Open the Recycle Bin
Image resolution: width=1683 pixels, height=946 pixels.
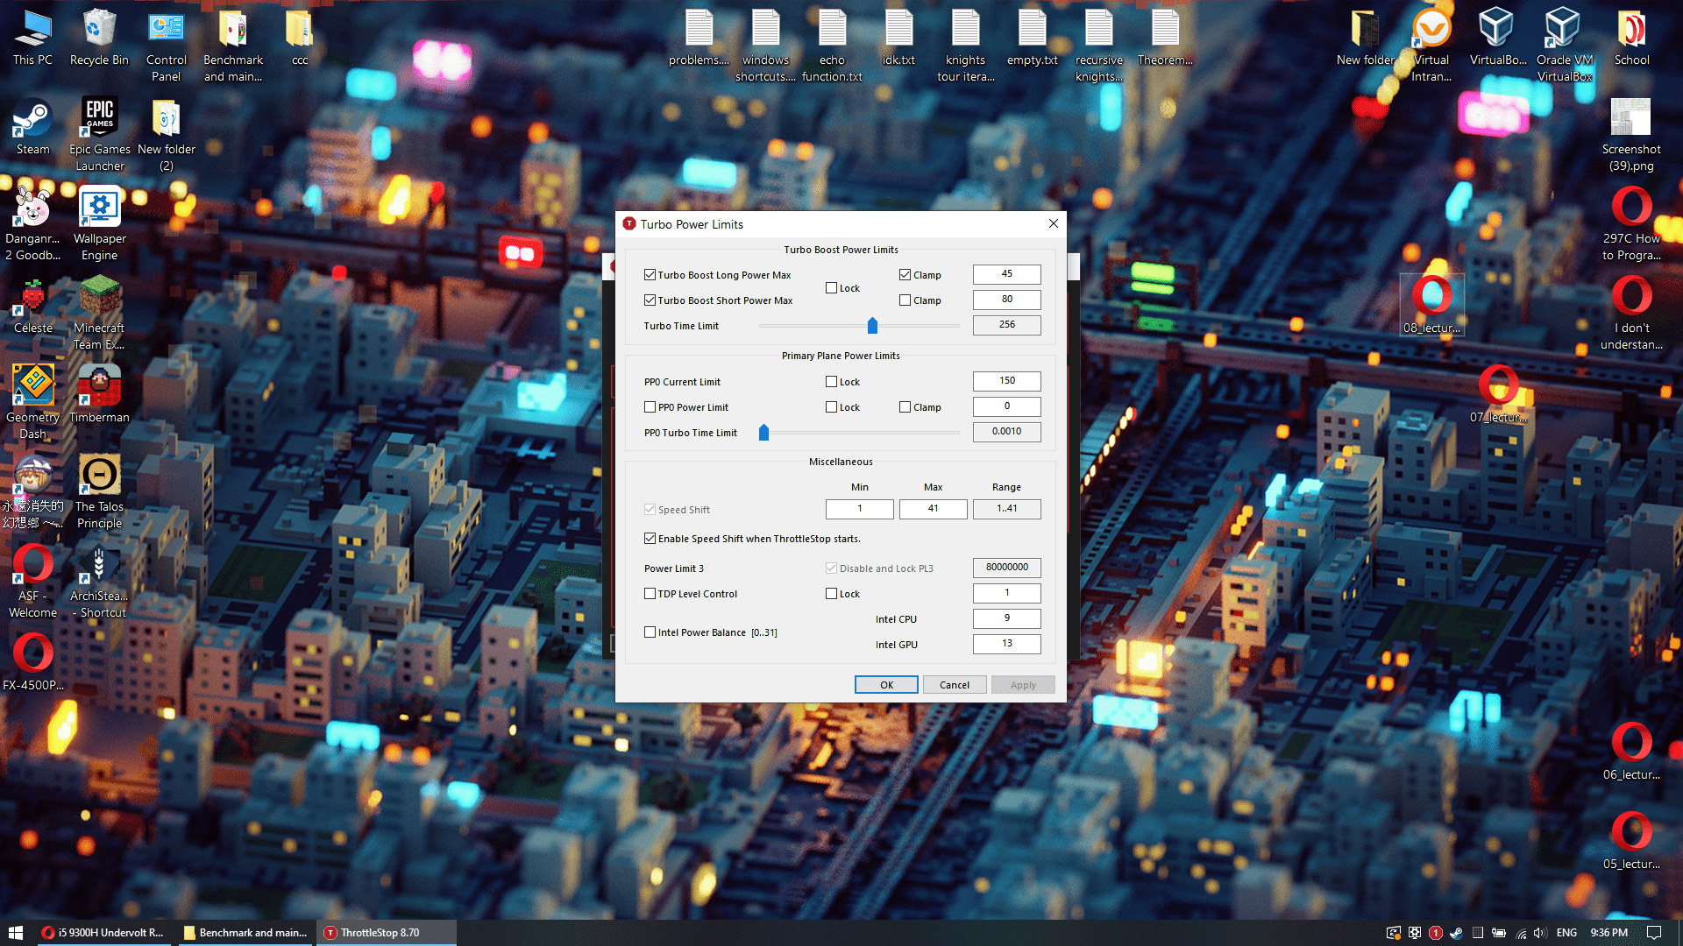click(99, 26)
